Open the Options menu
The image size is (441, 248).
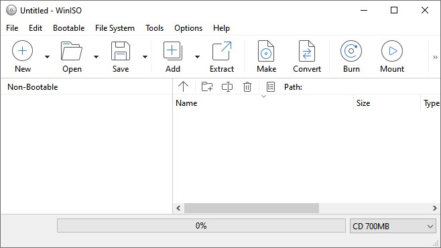click(188, 28)
